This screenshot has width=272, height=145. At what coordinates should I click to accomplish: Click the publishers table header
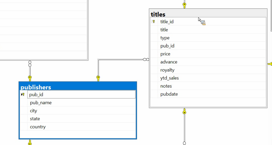[x=78, y=86]
